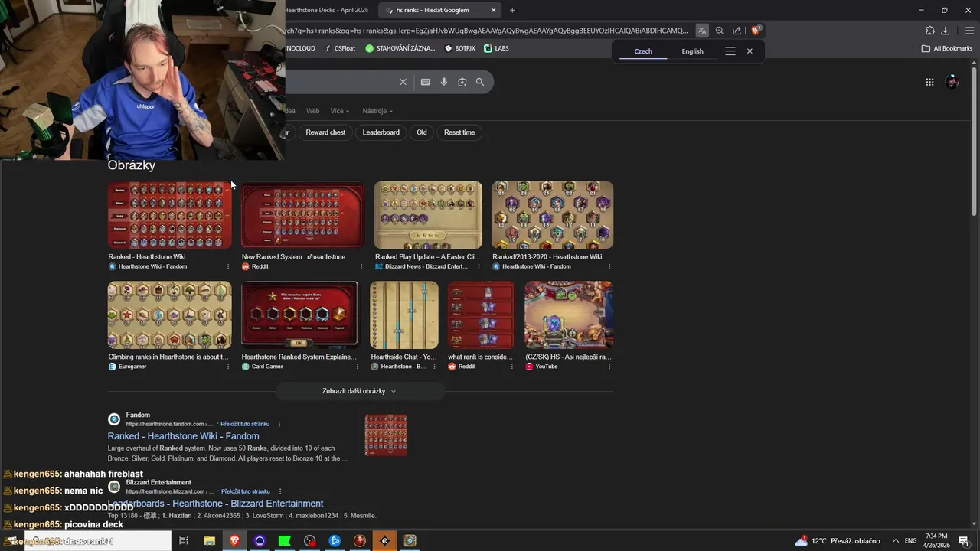Clear the Google search box with X
Viewport: 980px width, 551px height.
pos(403,82)
